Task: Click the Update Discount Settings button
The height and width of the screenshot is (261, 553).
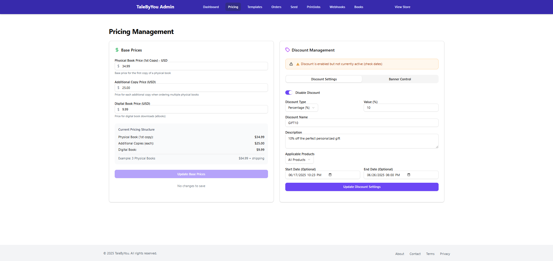Action: coord(361,187)
